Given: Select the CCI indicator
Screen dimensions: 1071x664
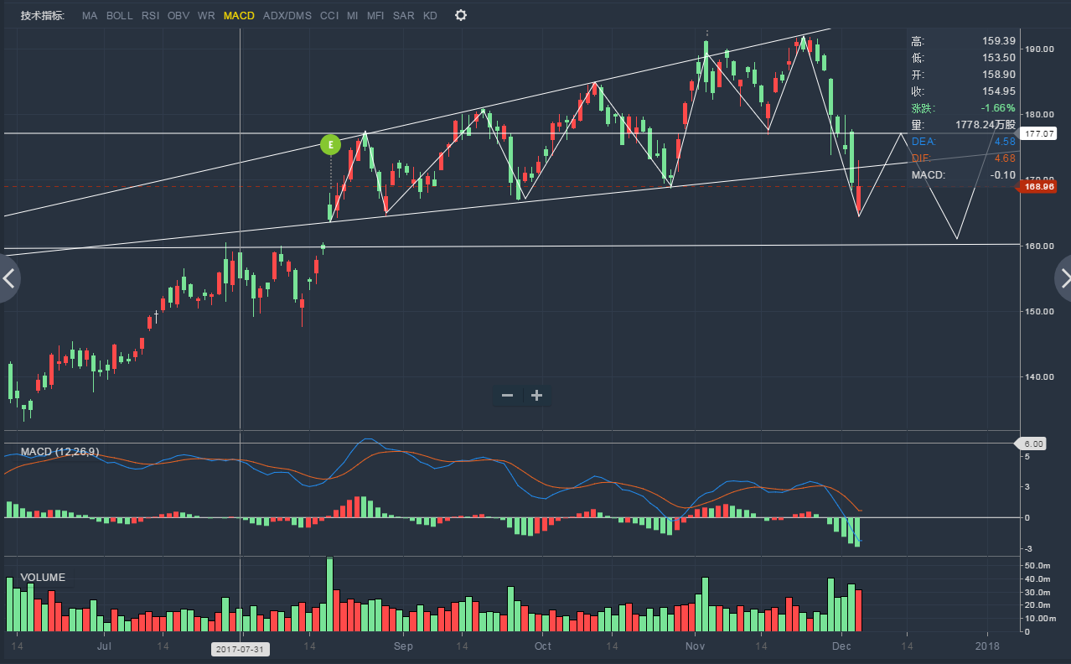Looking at the screenshot, I should point(329,16).
